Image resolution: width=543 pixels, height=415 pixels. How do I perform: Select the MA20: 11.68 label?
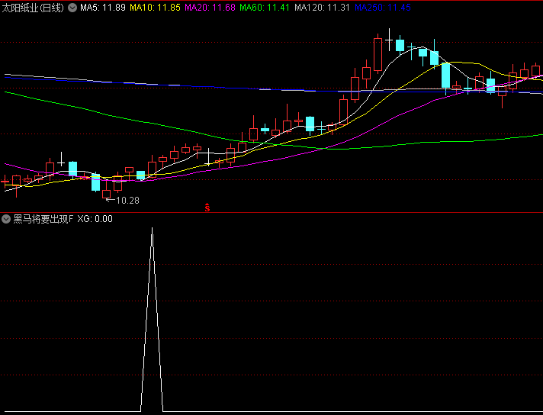point(210,8)
